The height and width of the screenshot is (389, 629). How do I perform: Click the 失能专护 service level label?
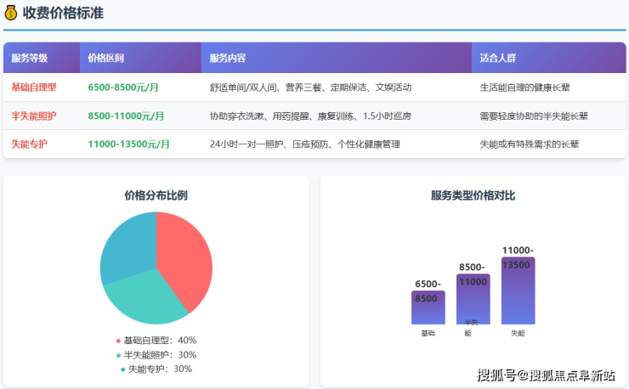pyautogui.click(x=30, y=144)
